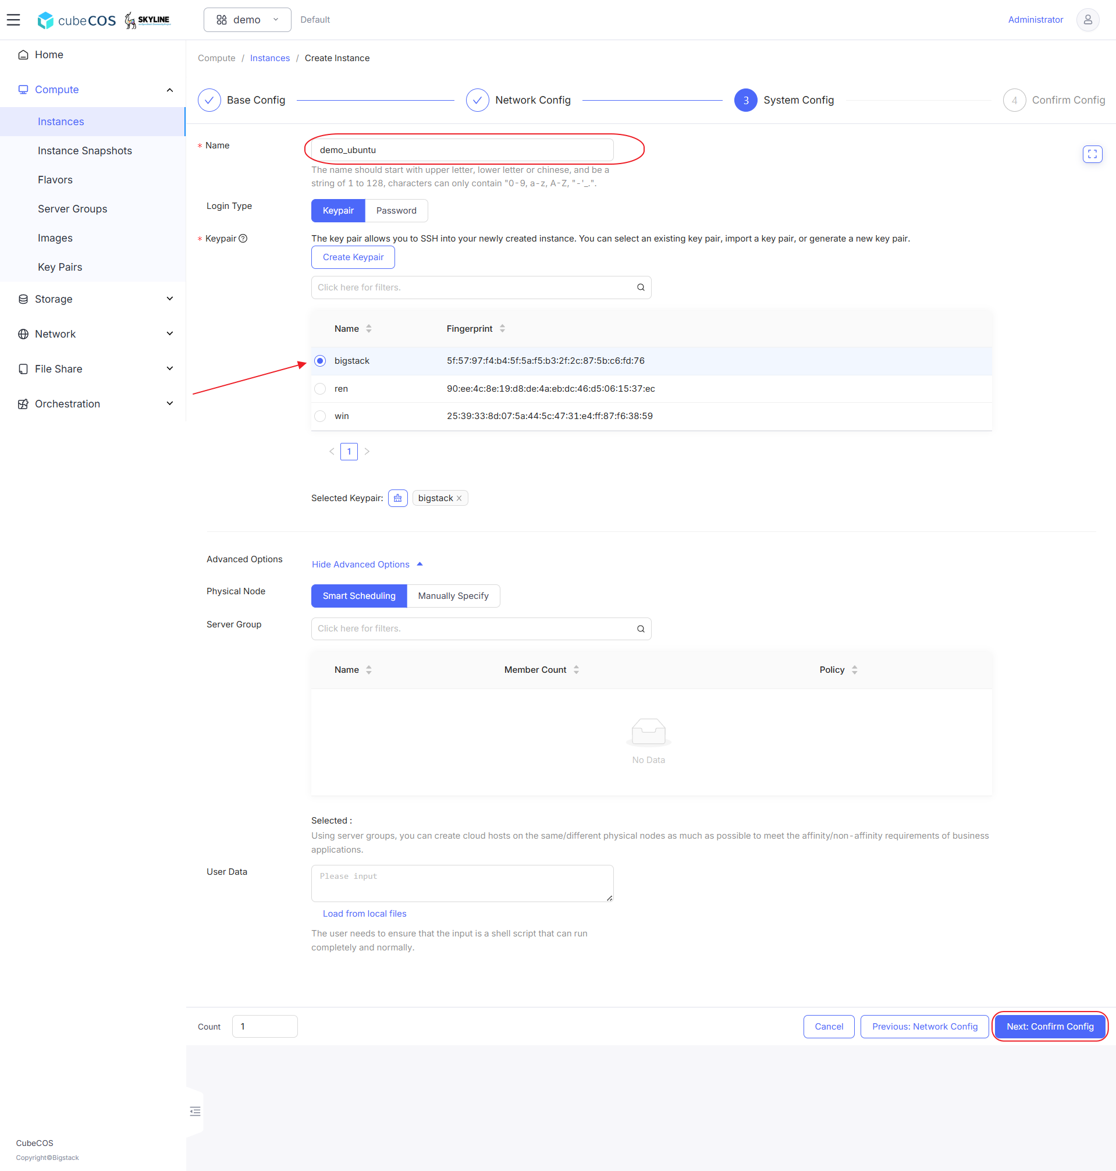Sort keypairs by Name column
Viewport: 1116px width, 1171px height.
coord(369,329)
